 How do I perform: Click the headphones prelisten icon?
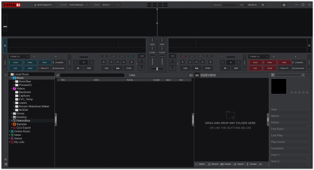303,75
